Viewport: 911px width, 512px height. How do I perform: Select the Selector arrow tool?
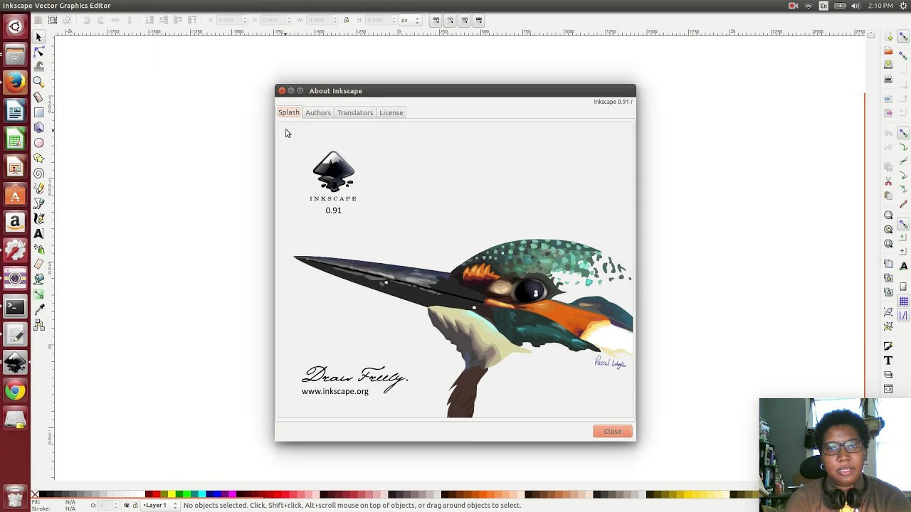39,37
